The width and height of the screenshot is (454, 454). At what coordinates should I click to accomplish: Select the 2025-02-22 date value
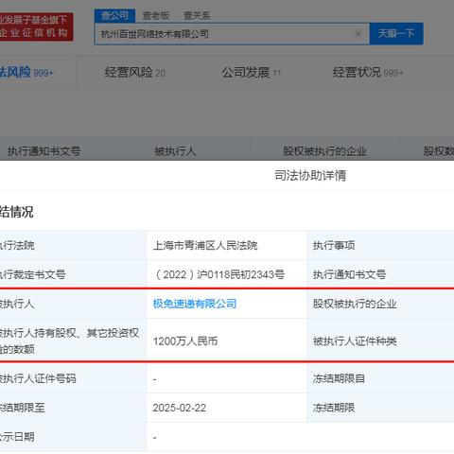pyautogui.click(x=180, y=408)
